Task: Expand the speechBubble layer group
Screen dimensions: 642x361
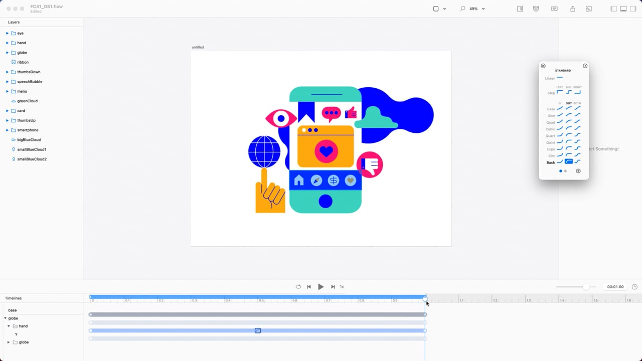Action: (8, 81)
